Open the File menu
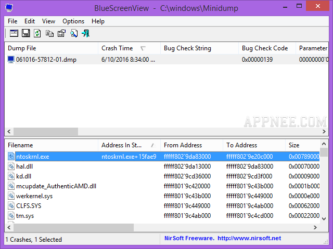Screen dimensions: 333x249 [x=12, y=21]
